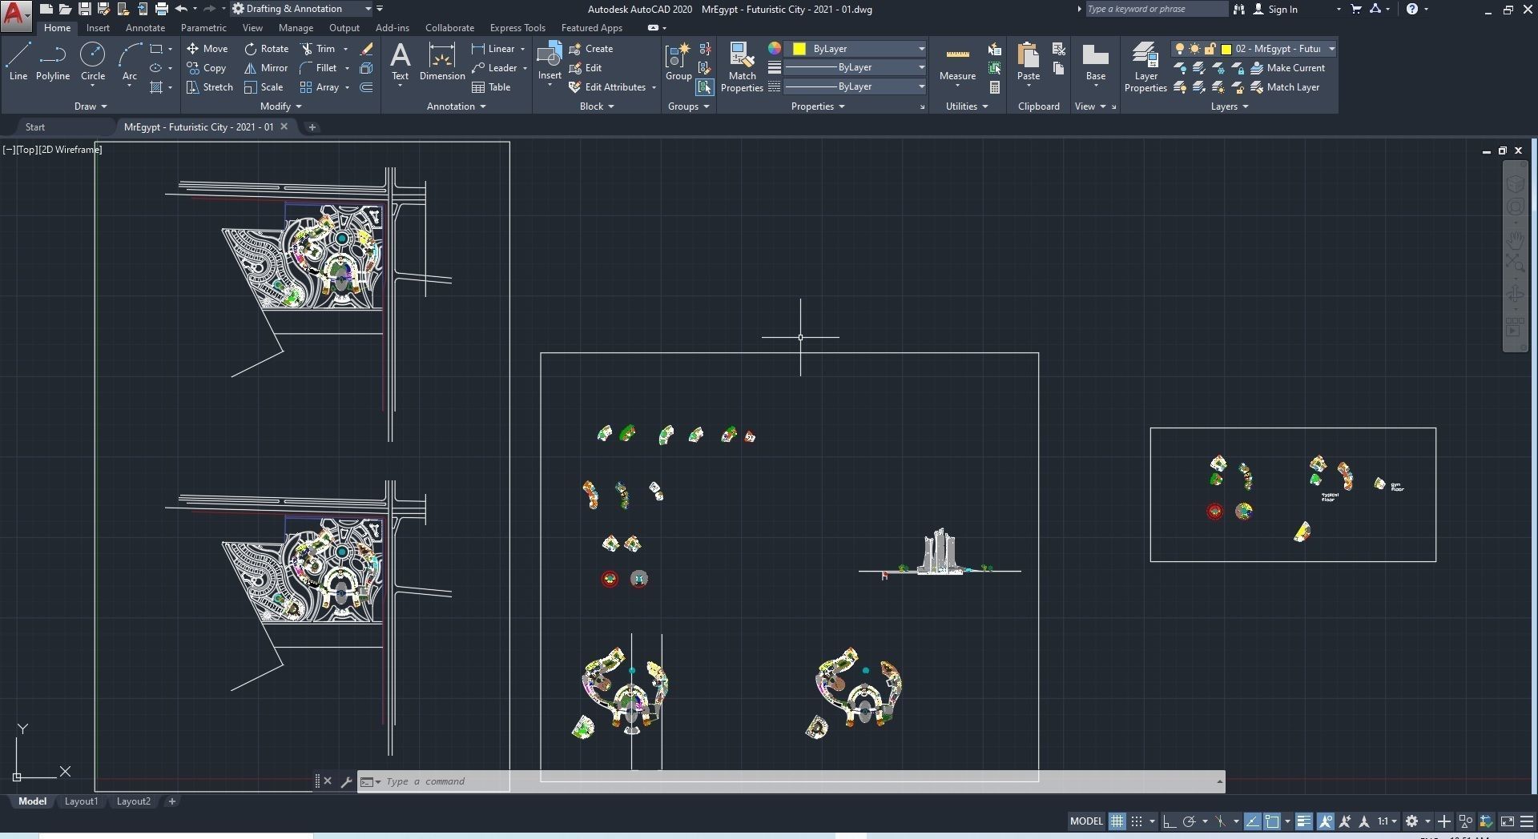Open Layer Properties manager
Viewport: 1538px width, 839px height.
click(x=1145, y=67)
